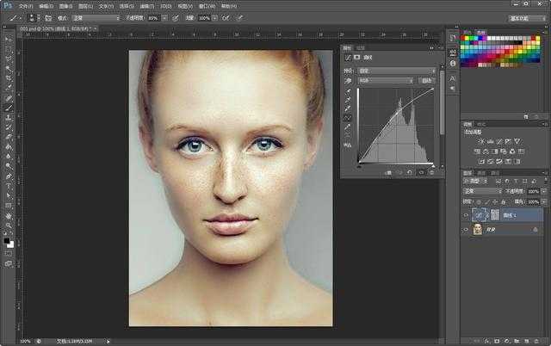This screenshot has height=346, width=551.
Task: Open the 文件 (File) menu
Action: click(26, 5)
